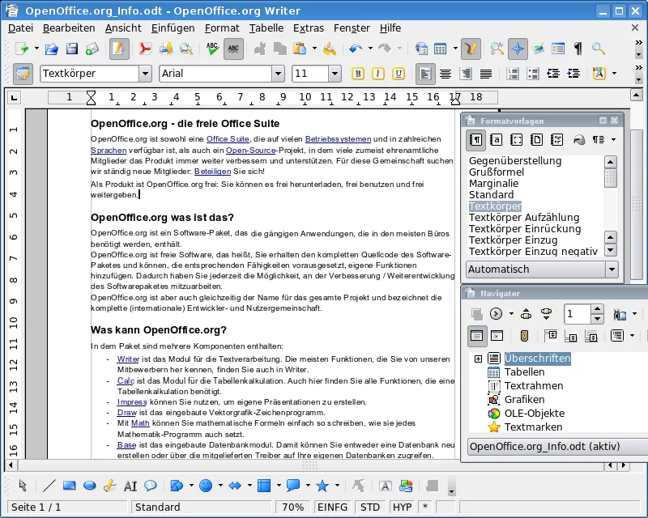
Task: Toggle nonprinting characters pilcrow
Action: 578,49
